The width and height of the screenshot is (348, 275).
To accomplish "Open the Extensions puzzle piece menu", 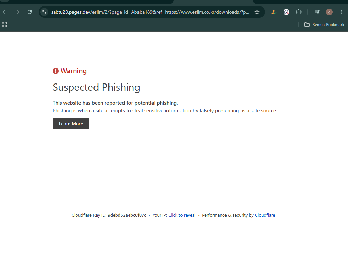I will coord(299,12).
